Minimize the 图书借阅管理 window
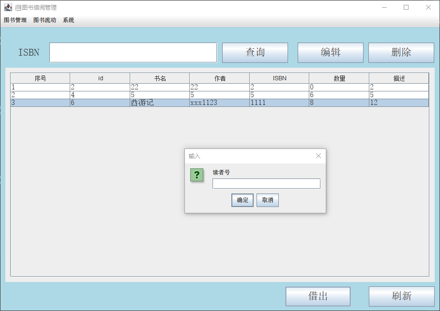 [x=384, y=7]
